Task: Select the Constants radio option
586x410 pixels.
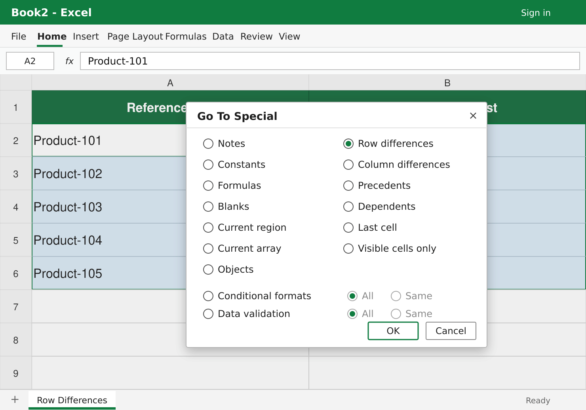Action: click(234, 165)
